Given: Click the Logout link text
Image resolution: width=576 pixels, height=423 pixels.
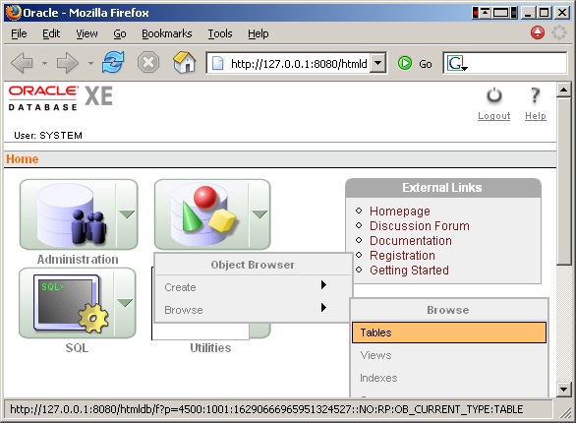Looking at the screenshot, I should pos(494,116).
